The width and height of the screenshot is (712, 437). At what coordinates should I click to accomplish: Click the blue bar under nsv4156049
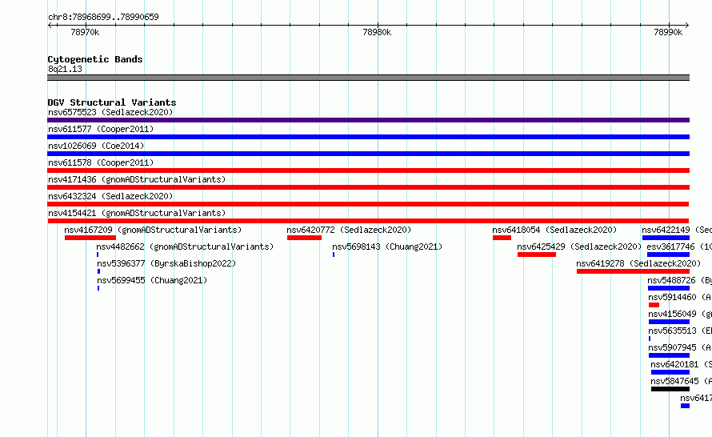click(x=669, y=322)
